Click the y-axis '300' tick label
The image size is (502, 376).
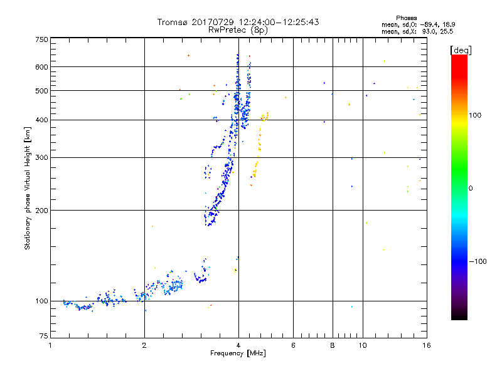[x=41, y=158]
